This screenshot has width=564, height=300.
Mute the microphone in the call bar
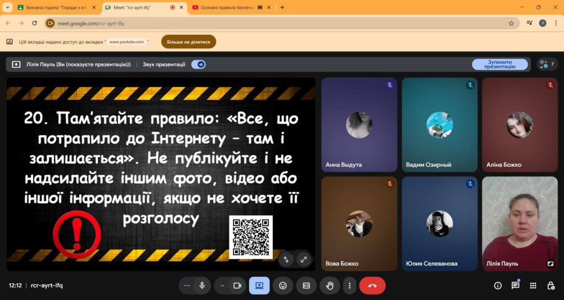[202, 286]
